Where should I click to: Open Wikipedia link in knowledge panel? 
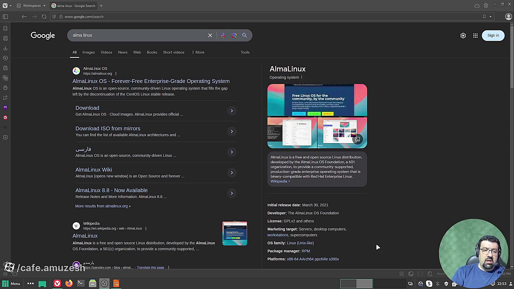tap(280, 181)
